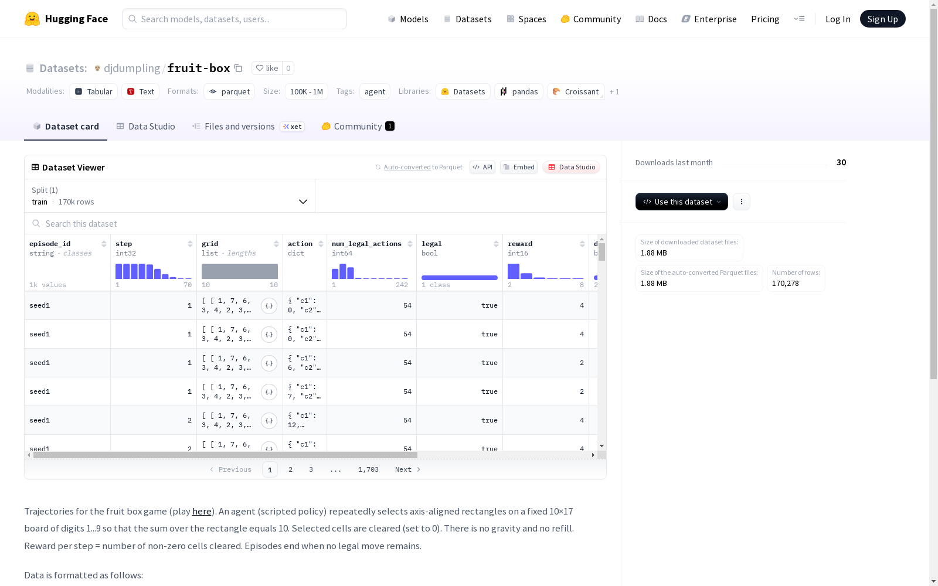Click the heart like button
This screenshot has width=938, height=586.
[x=267, y=68]
